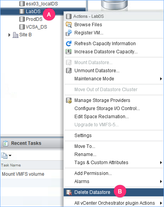This screenshot has height=207, width=164.
Task: Open the copy tasks dropdown arrow
Action: coord(10,155)
